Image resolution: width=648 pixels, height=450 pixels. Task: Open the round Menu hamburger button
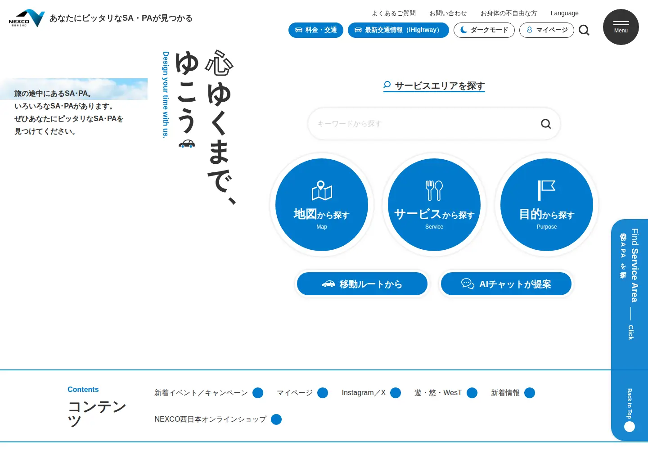[621, 27]
